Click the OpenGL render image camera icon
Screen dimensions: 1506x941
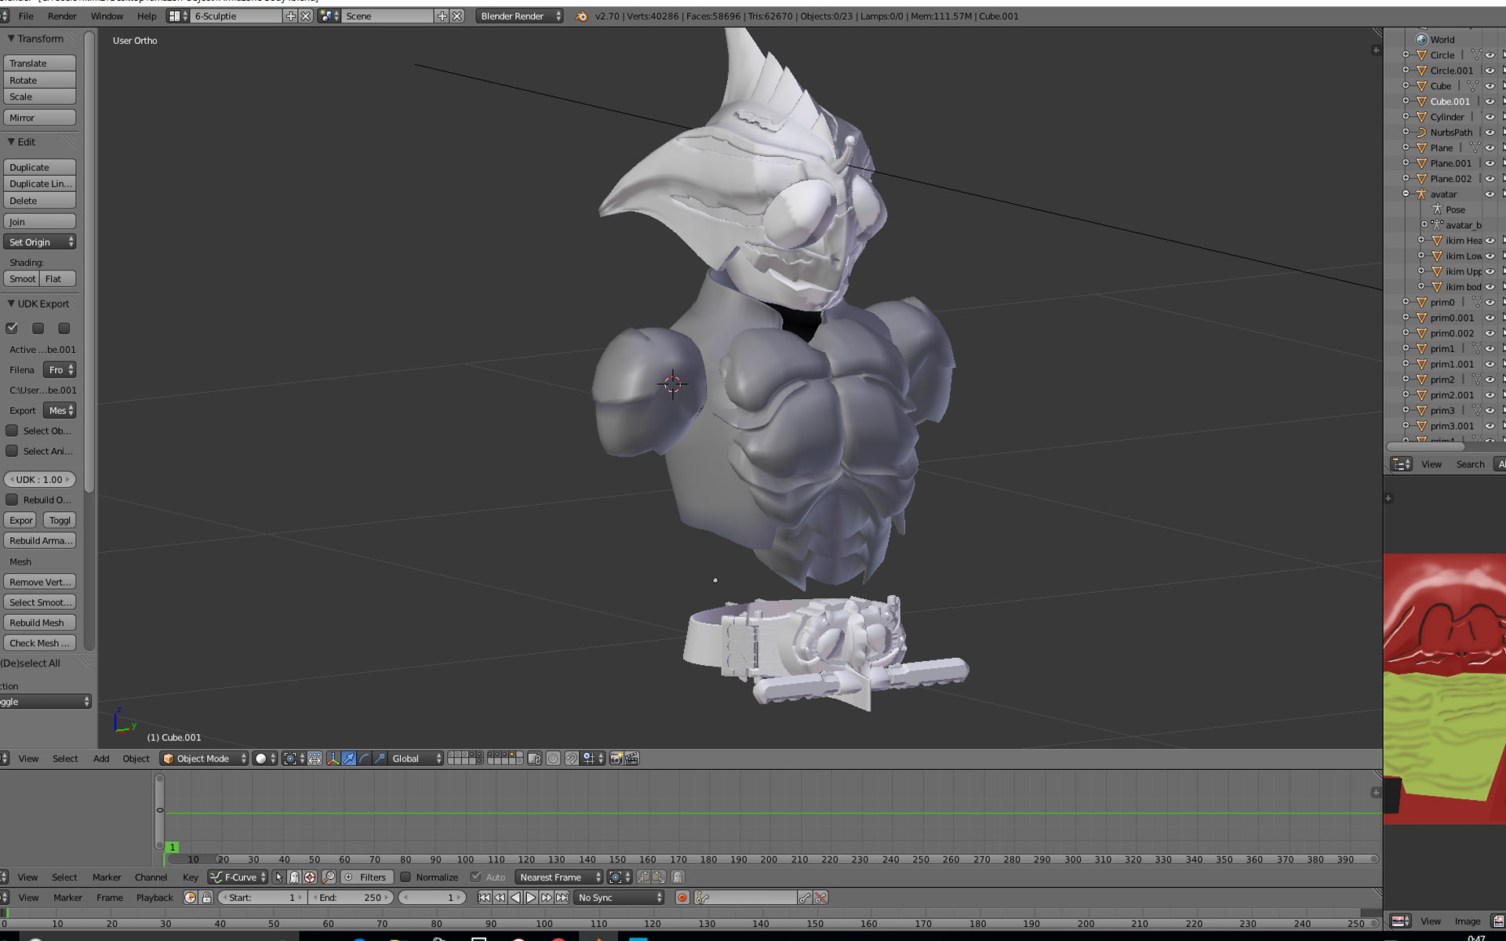(617, 758)
